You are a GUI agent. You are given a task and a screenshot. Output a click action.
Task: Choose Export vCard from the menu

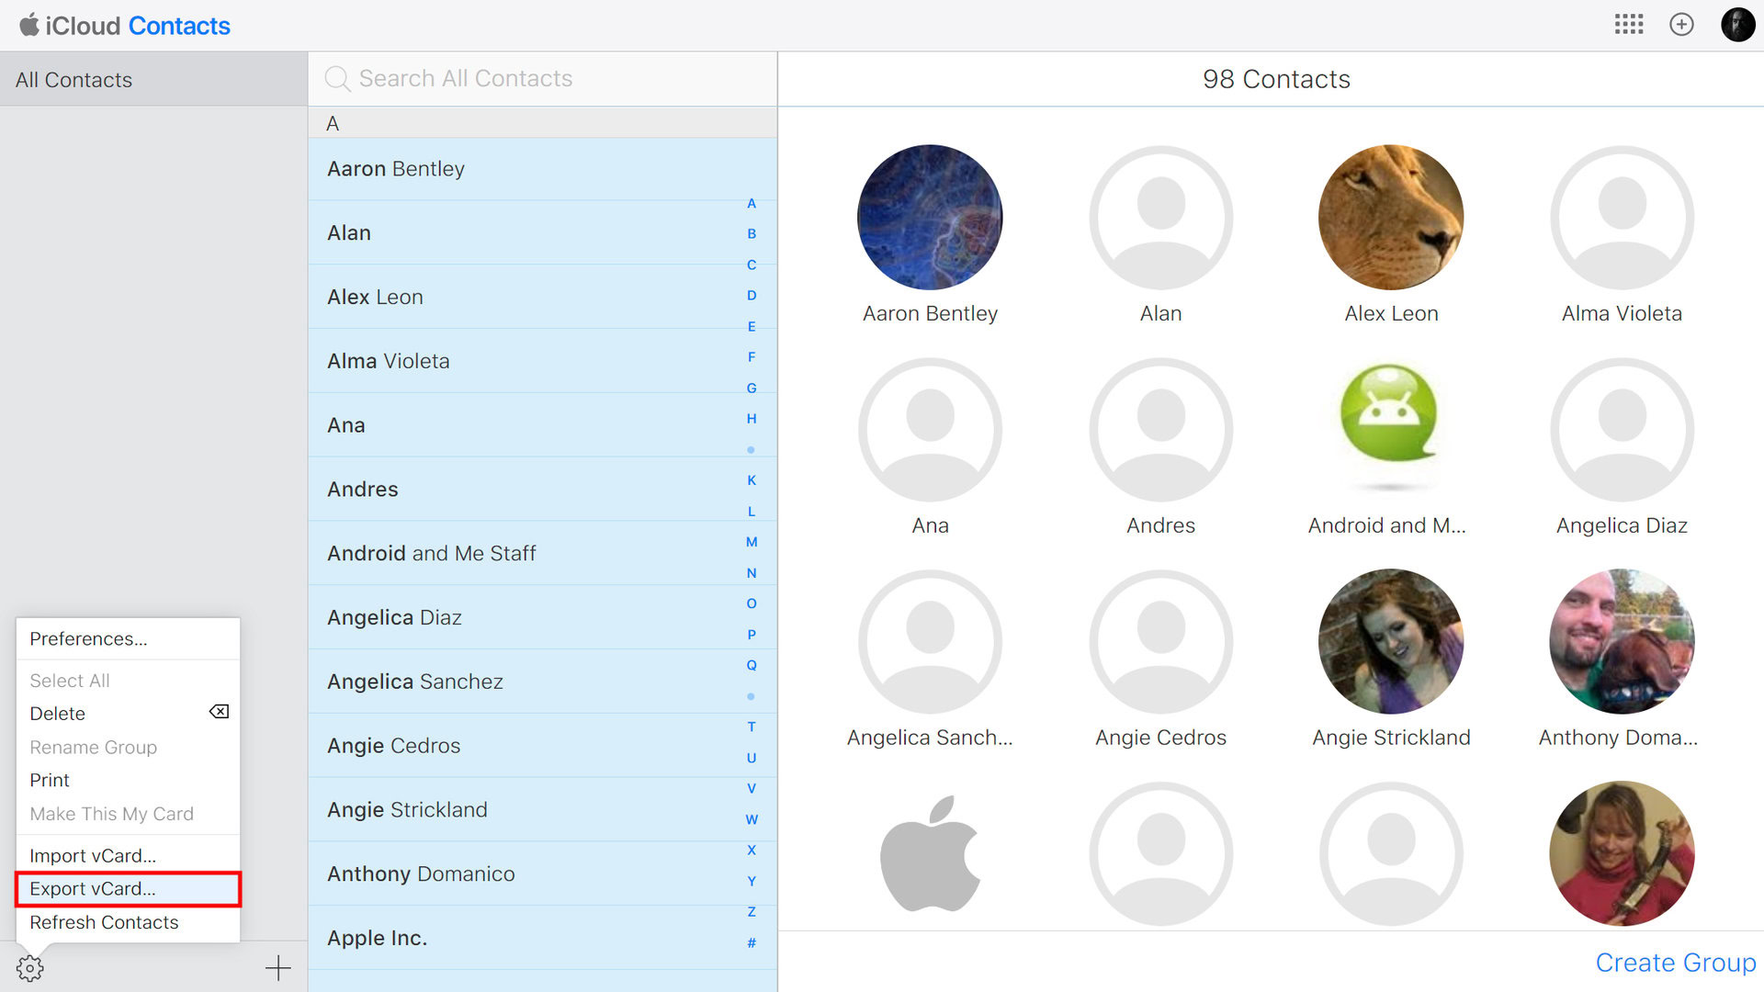[x=93, y=889]
